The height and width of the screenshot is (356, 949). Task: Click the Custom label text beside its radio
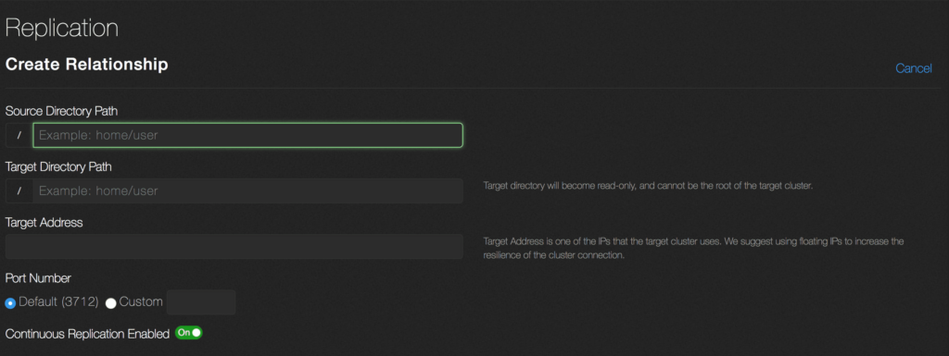point(141,301)
